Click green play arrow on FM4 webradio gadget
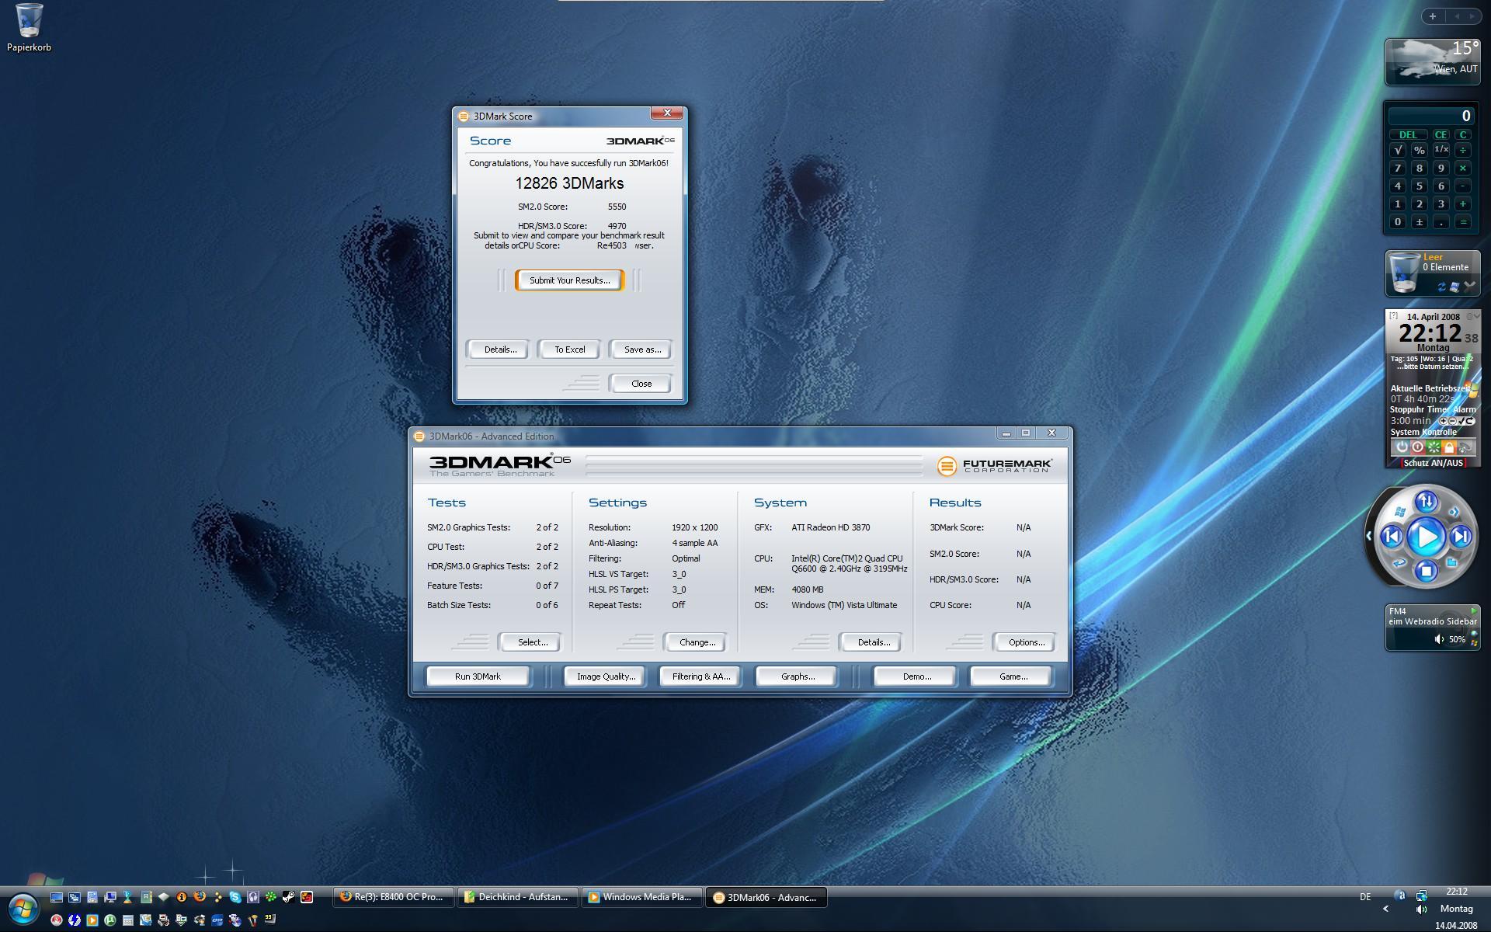This screenshot has height=932, width=1491. (x=1473, y=610)
